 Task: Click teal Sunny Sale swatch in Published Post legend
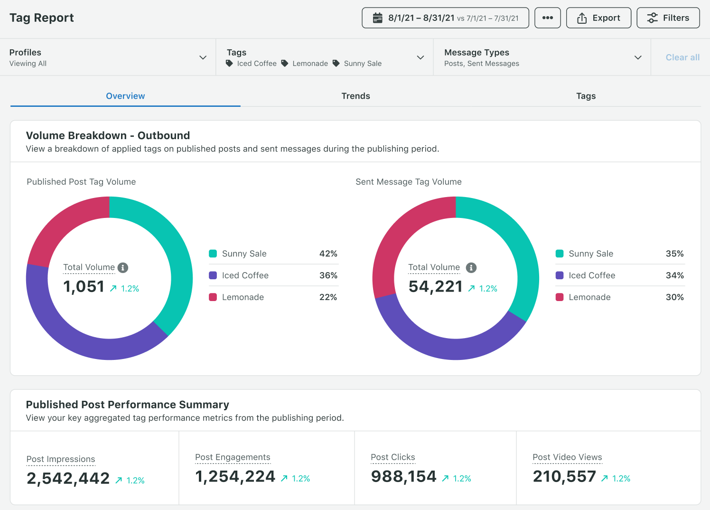click(x=213, y=254)
